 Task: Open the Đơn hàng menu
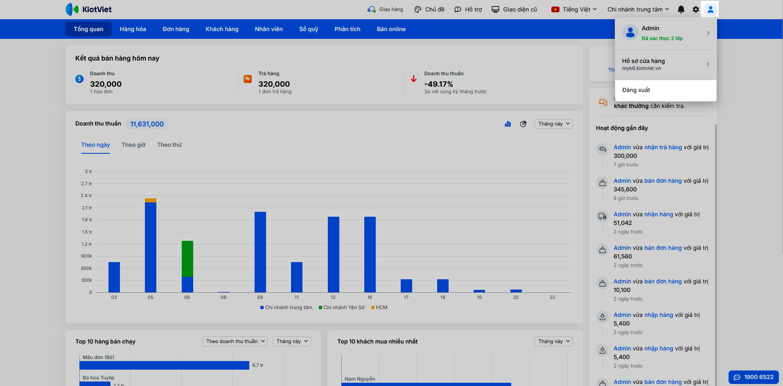[176, 29]
